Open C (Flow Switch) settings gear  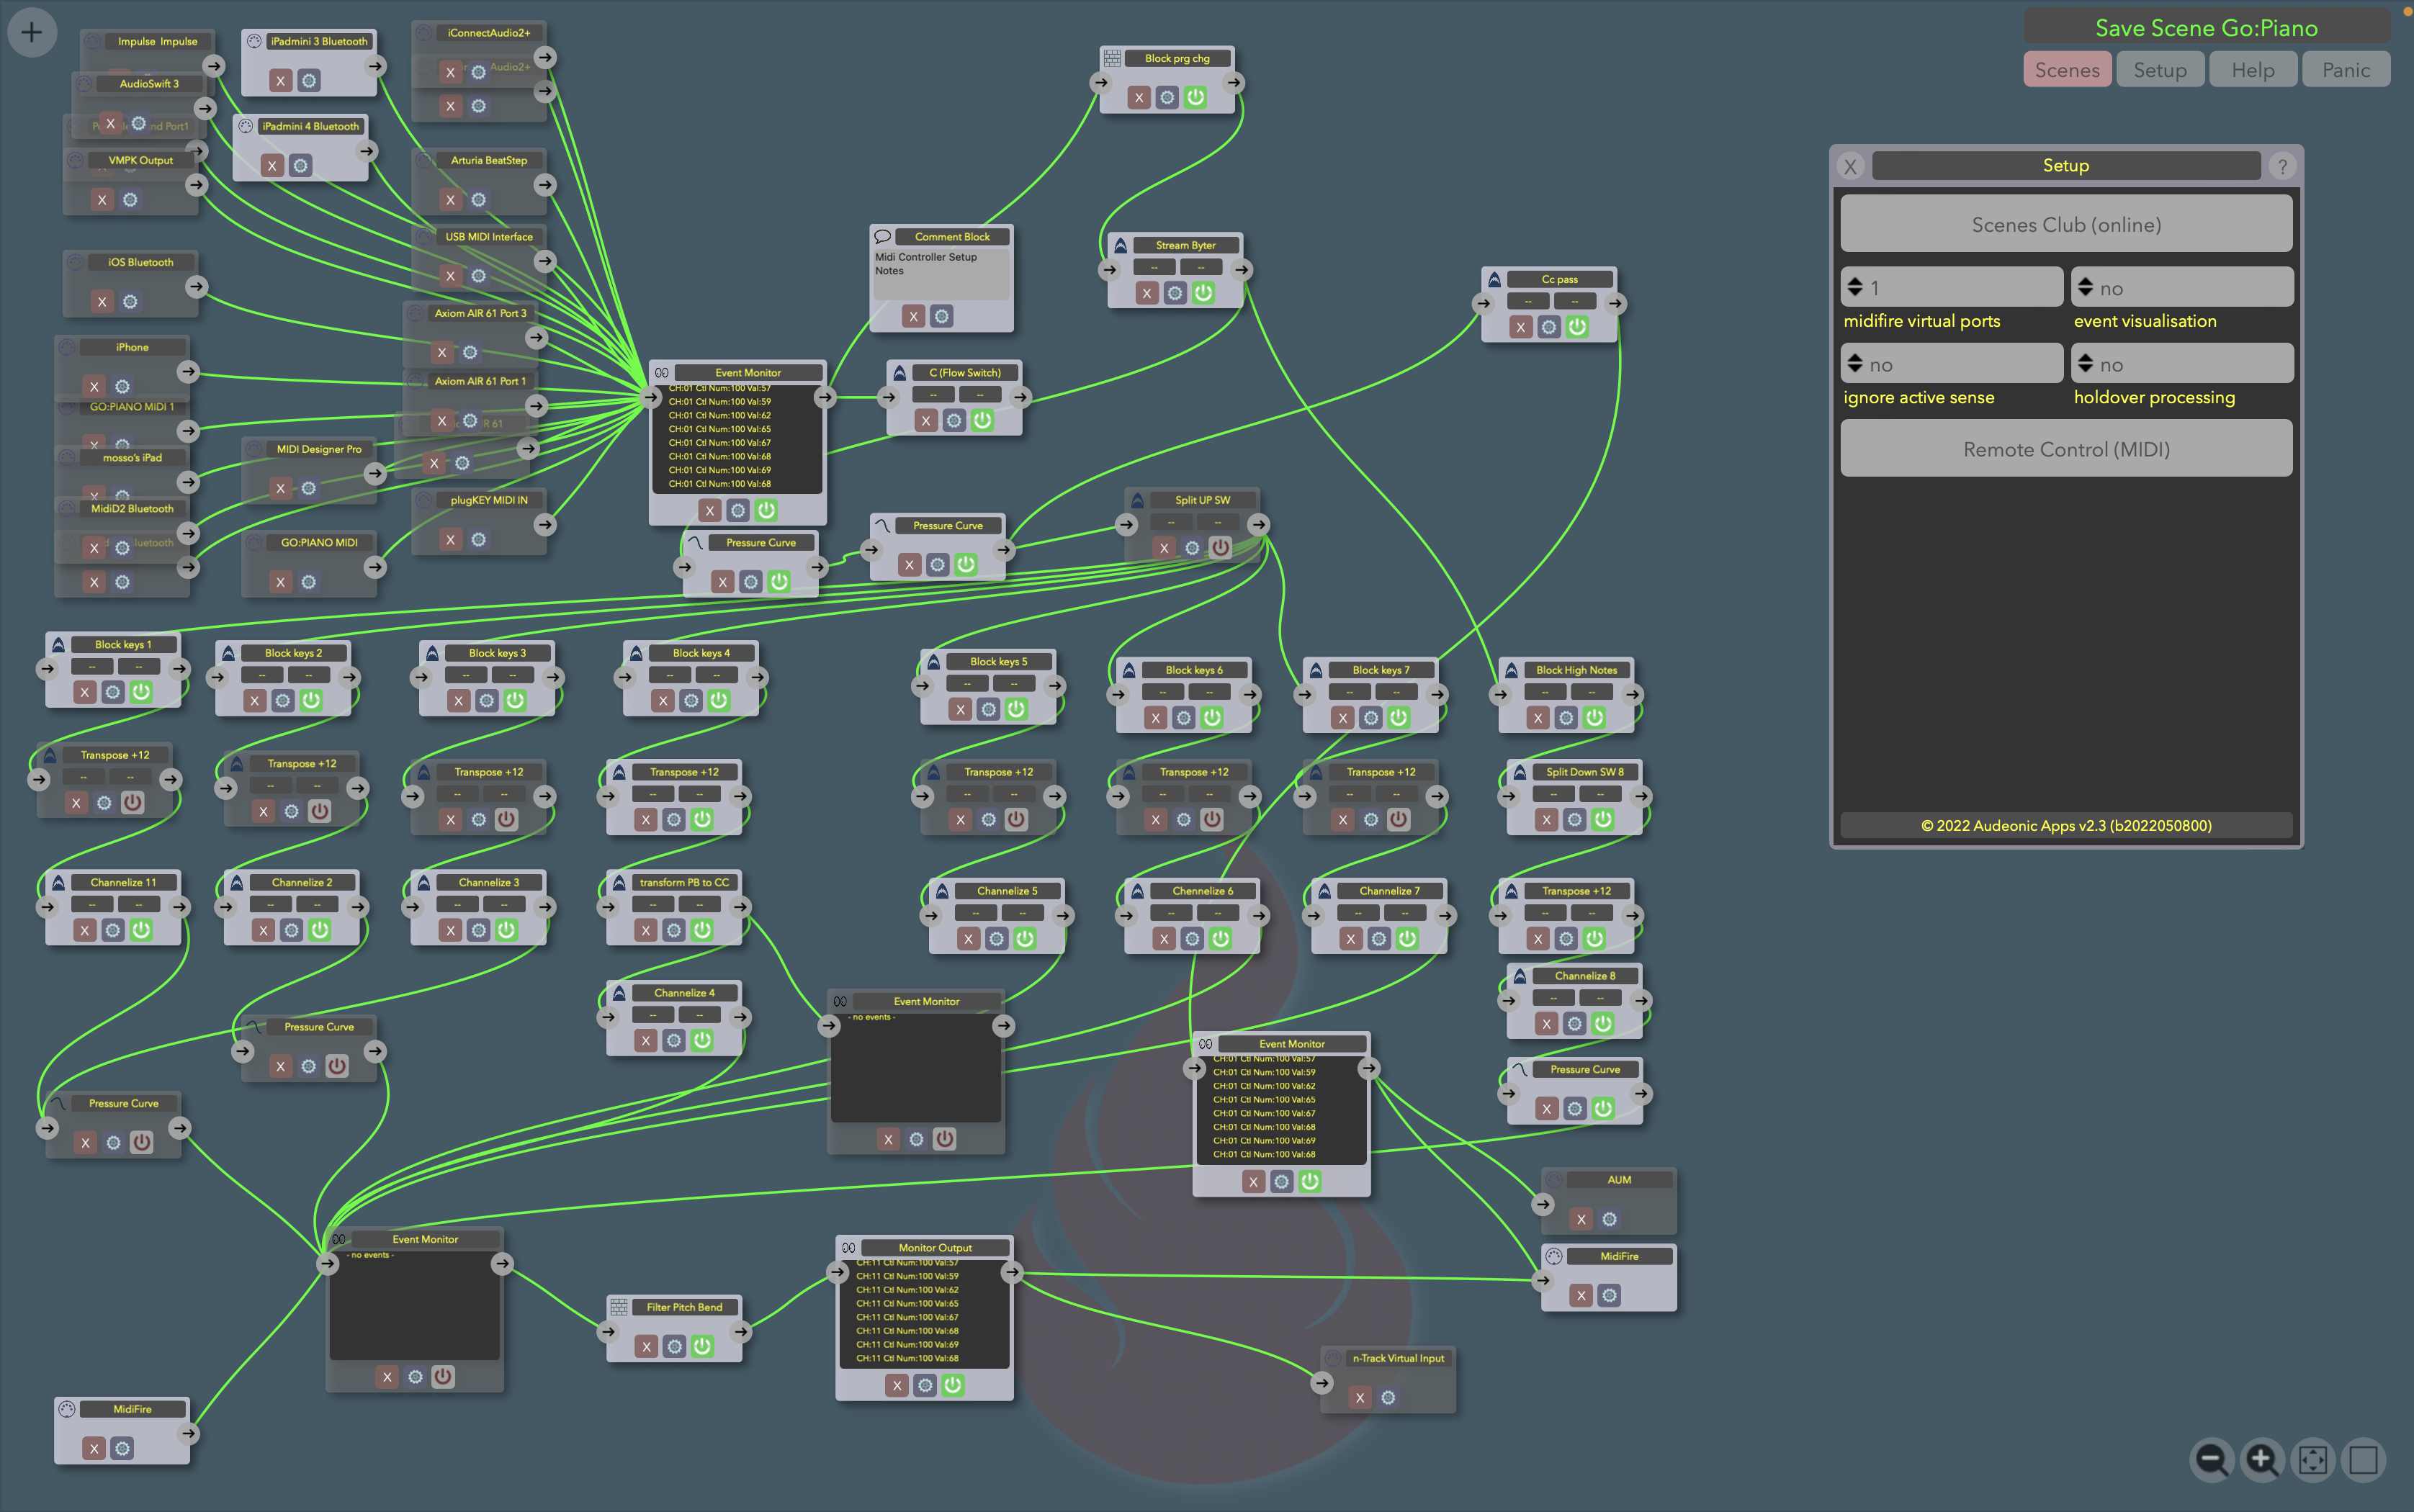pyautogui.click(x=954, y=420)
